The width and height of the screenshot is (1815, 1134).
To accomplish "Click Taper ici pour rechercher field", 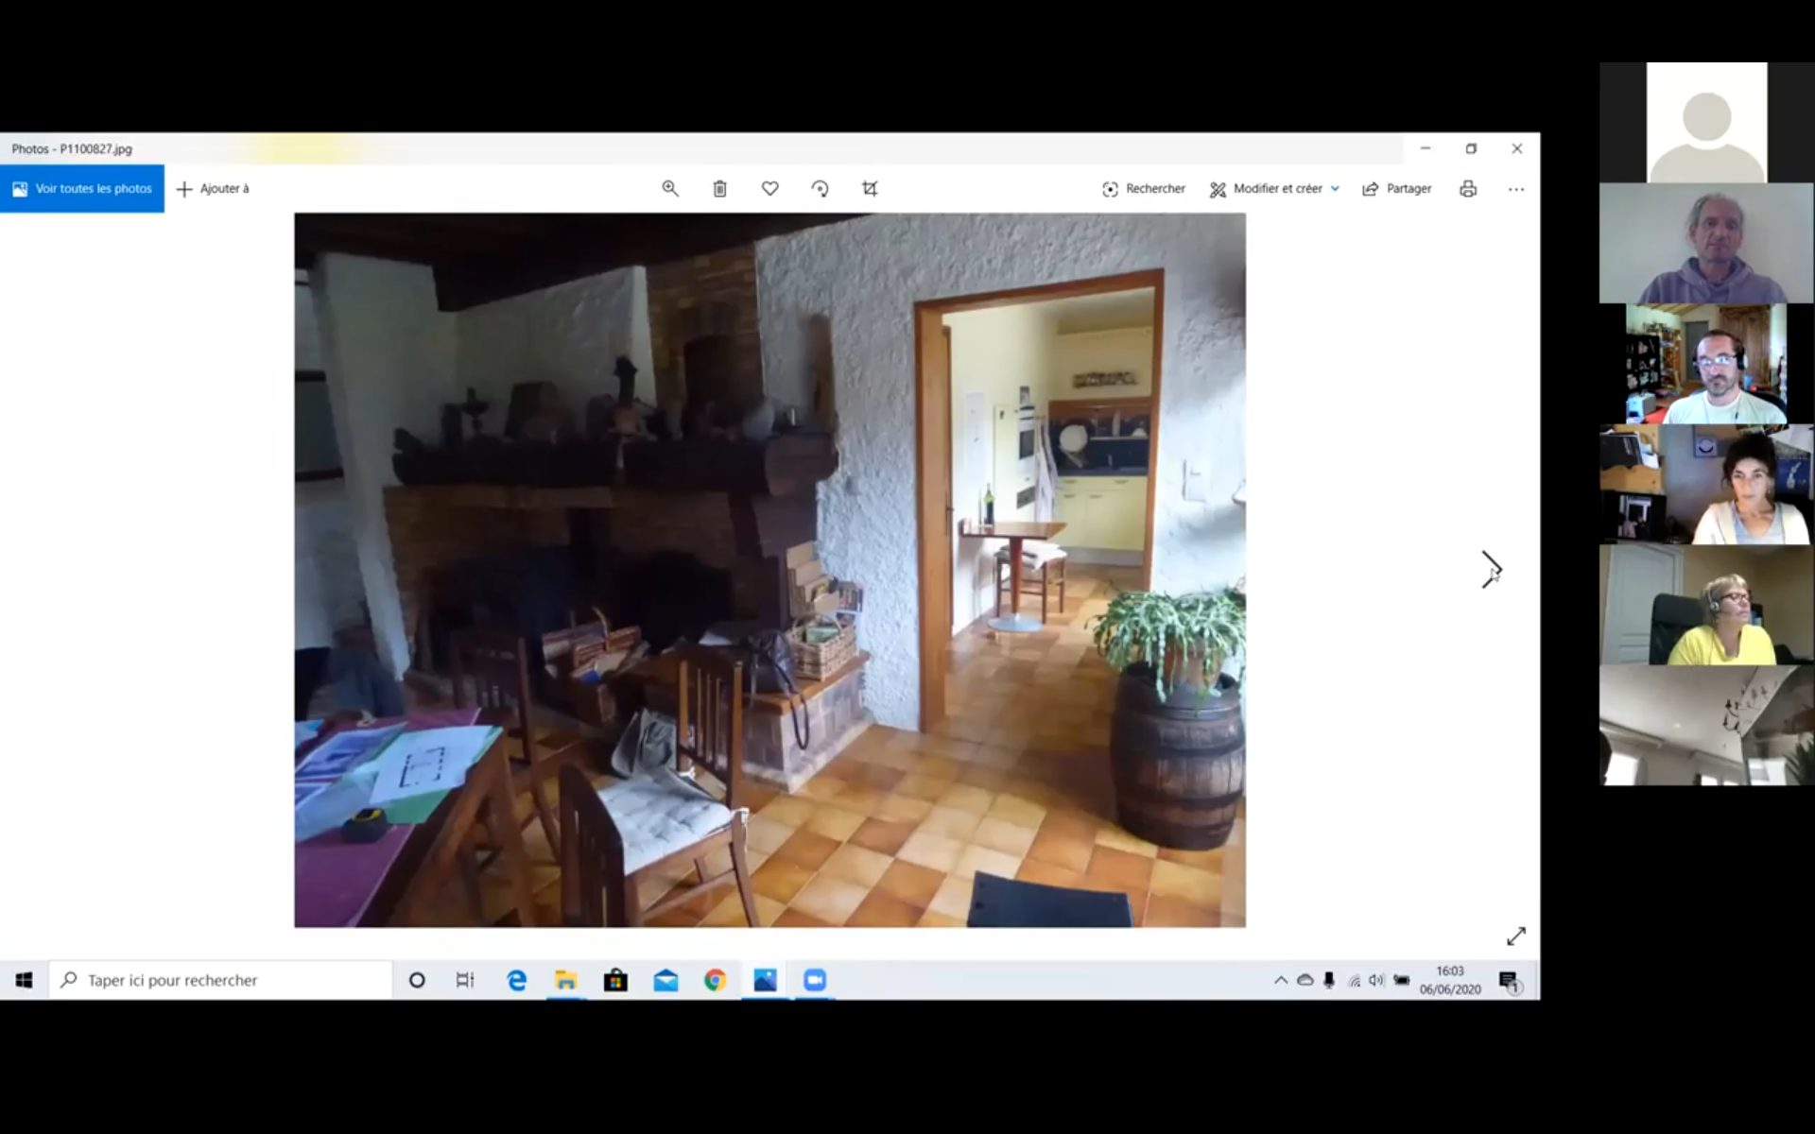I will pos(220,980).
